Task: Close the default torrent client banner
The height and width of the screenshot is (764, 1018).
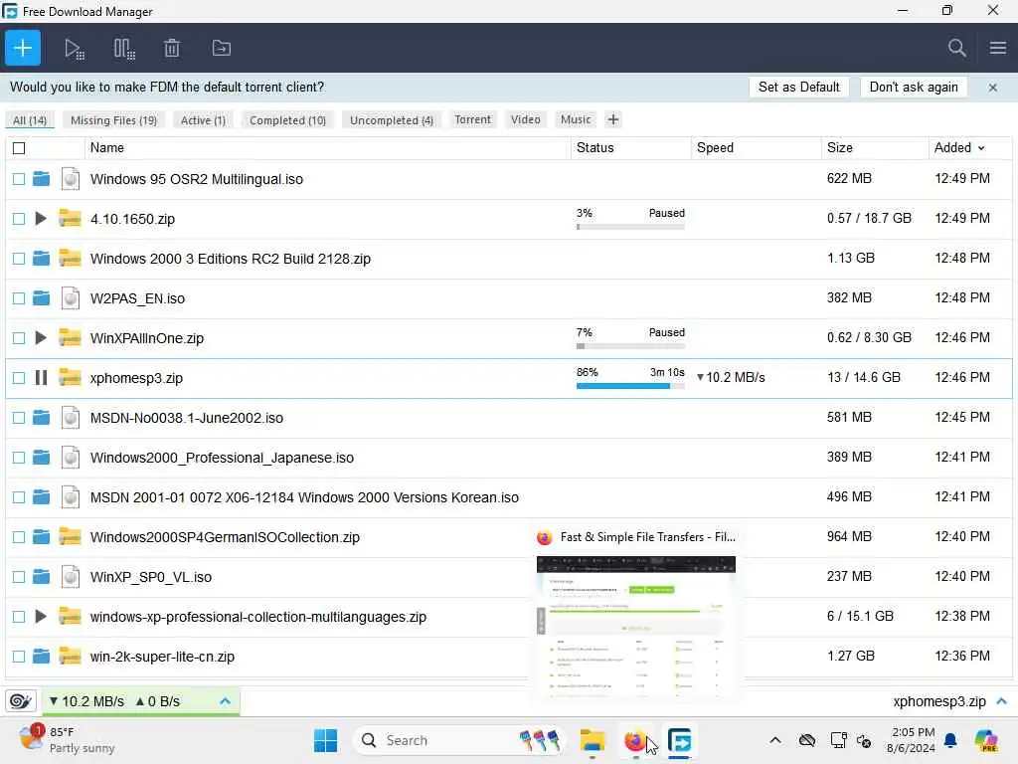Action: pos(993,88)
